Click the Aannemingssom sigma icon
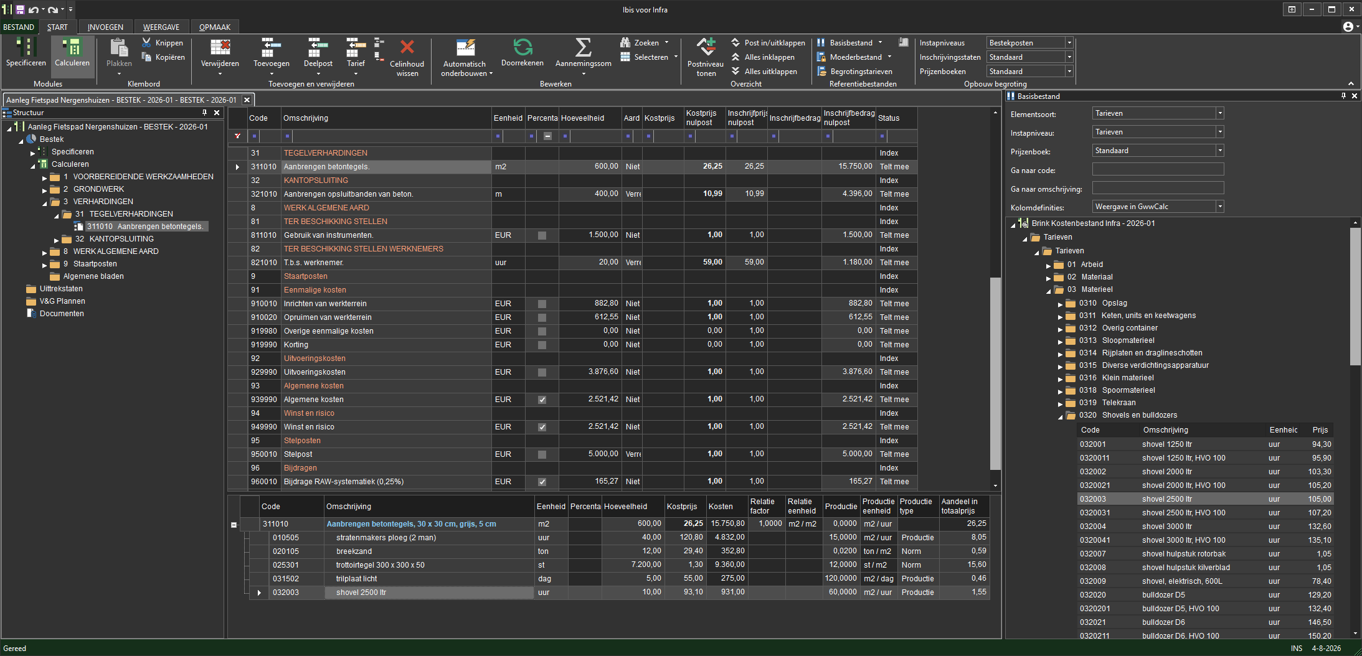Image resolution: width=1362 pixels, height=656 pixels. pyautogui.click(x=583, y=47)
